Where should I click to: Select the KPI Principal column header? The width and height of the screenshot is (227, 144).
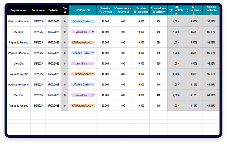[82, 10]
